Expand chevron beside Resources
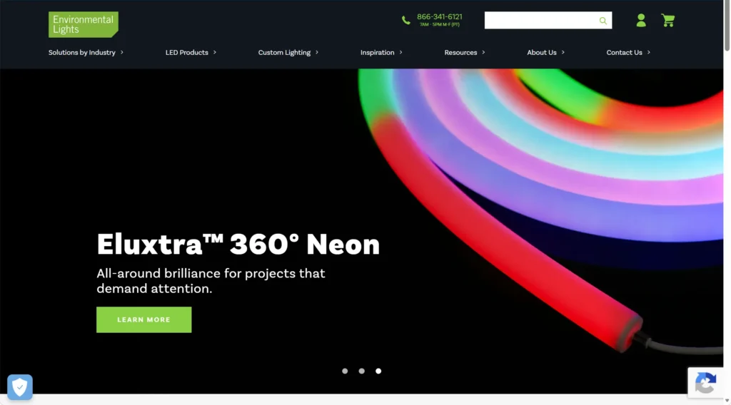 coord(483,52)
